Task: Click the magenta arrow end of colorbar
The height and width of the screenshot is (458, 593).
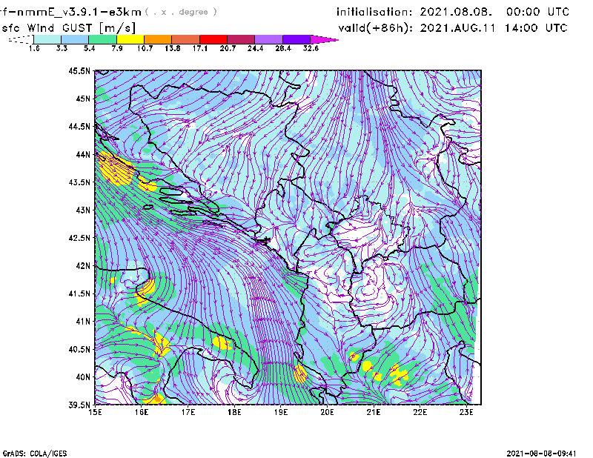Action: pos(324,39)
